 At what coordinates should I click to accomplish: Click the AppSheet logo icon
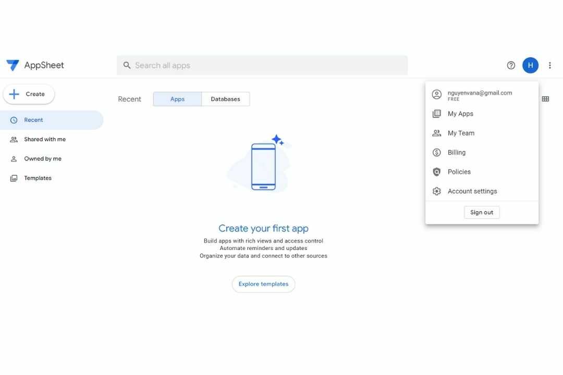(x=13, y=65)
